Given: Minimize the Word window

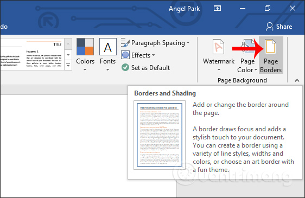Looking at the screenshot, I should pyautogui.click(x=243, y=8).
